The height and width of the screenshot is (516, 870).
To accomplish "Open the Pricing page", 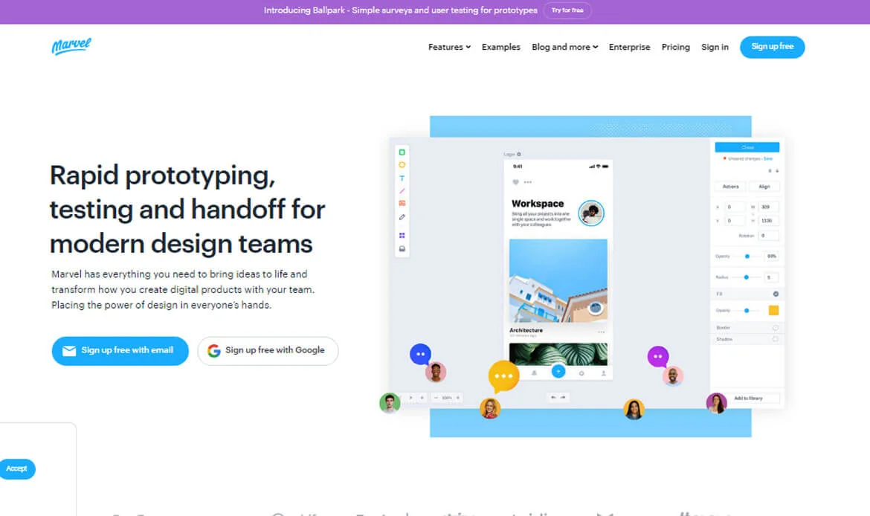I will coord(675,47).
